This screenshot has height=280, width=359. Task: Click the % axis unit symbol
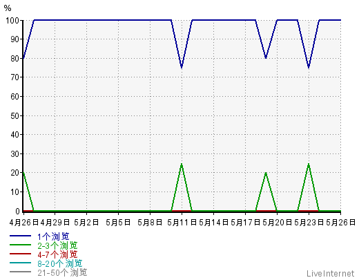8,8
